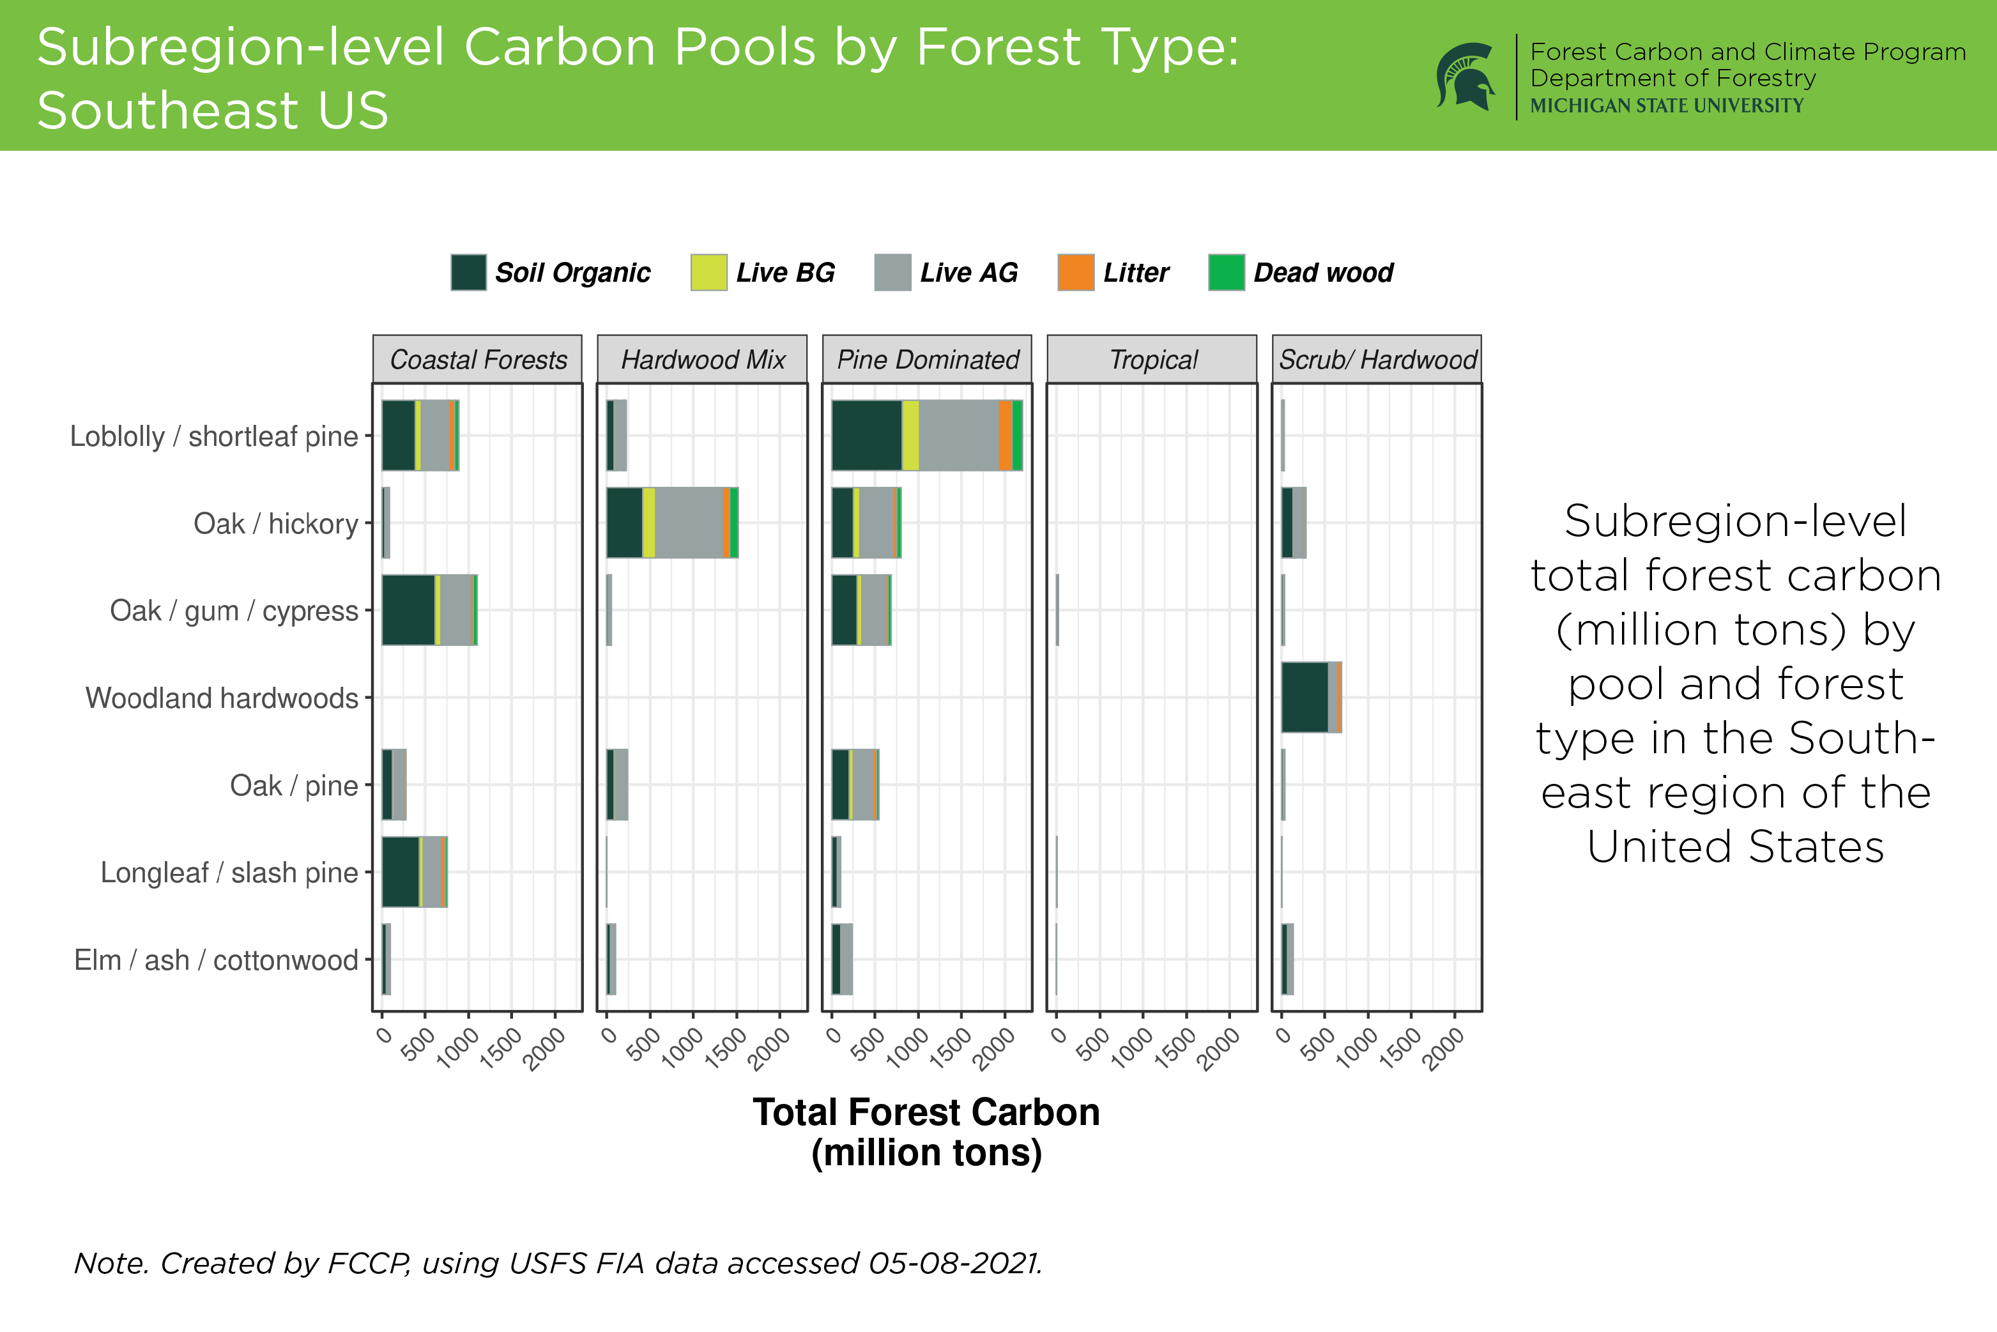Click Coastal Forests oak / gum / cypress bar

(x=430, y=610)
